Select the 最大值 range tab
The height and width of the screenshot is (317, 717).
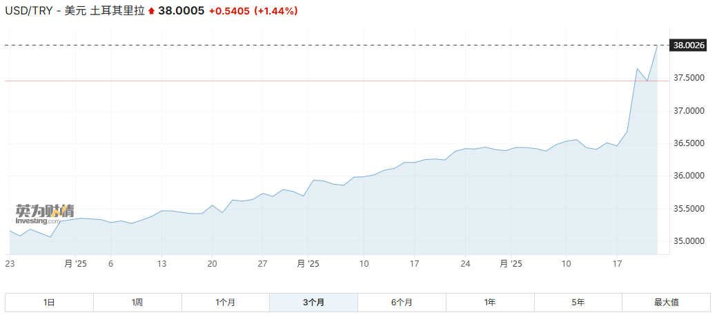pos(666,302)
